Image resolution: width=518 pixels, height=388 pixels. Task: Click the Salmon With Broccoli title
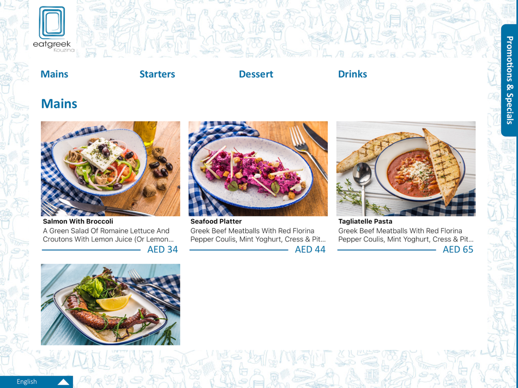coord(78,221)
